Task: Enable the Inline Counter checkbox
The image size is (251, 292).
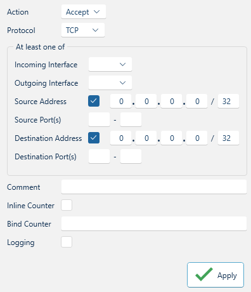Action: (67, 205)
